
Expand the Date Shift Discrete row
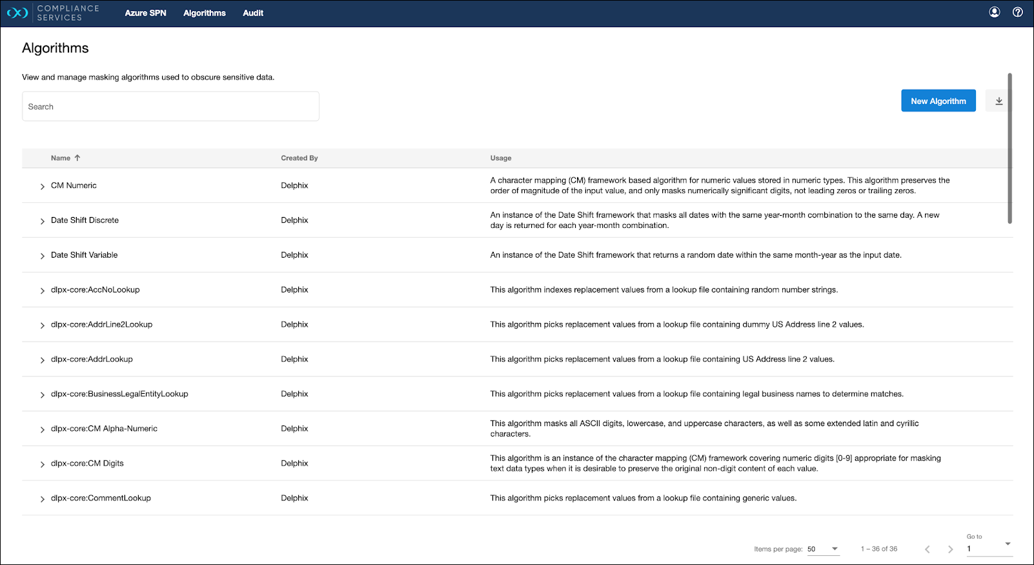click(43, 221)
